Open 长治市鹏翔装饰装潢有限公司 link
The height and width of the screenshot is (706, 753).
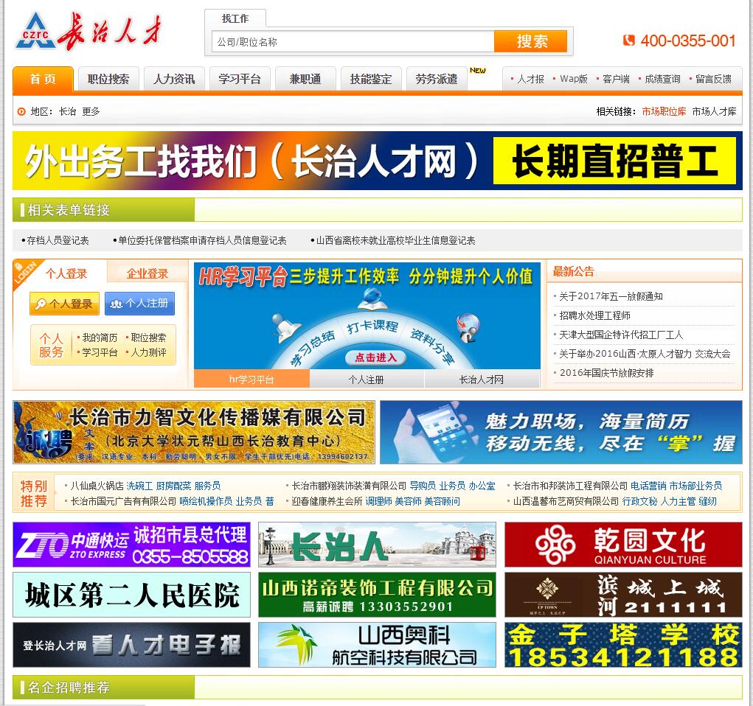coord(349,486)
